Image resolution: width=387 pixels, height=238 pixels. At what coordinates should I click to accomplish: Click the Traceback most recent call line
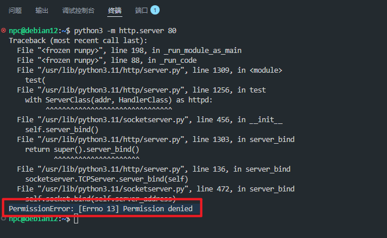[78, 41]
